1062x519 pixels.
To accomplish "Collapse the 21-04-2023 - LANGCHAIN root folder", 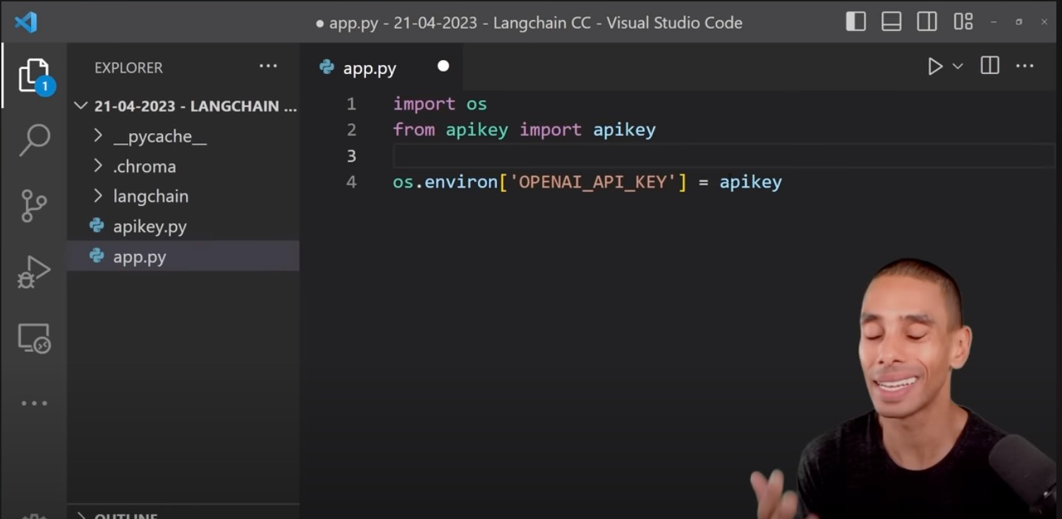I will 82,106.
